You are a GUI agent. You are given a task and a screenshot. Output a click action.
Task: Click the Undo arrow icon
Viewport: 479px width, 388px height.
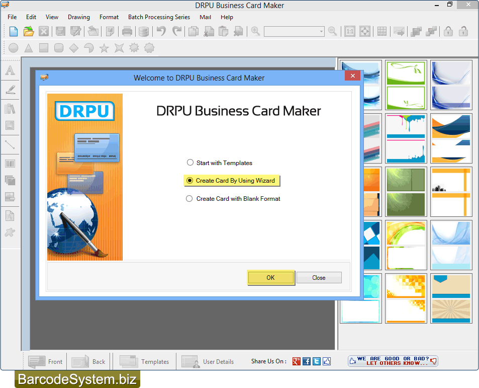click(x=161, y=31)
